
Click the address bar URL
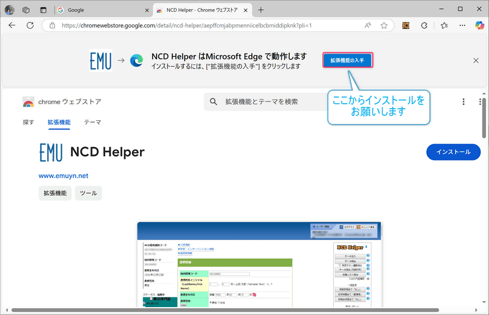tap(187, 26)
